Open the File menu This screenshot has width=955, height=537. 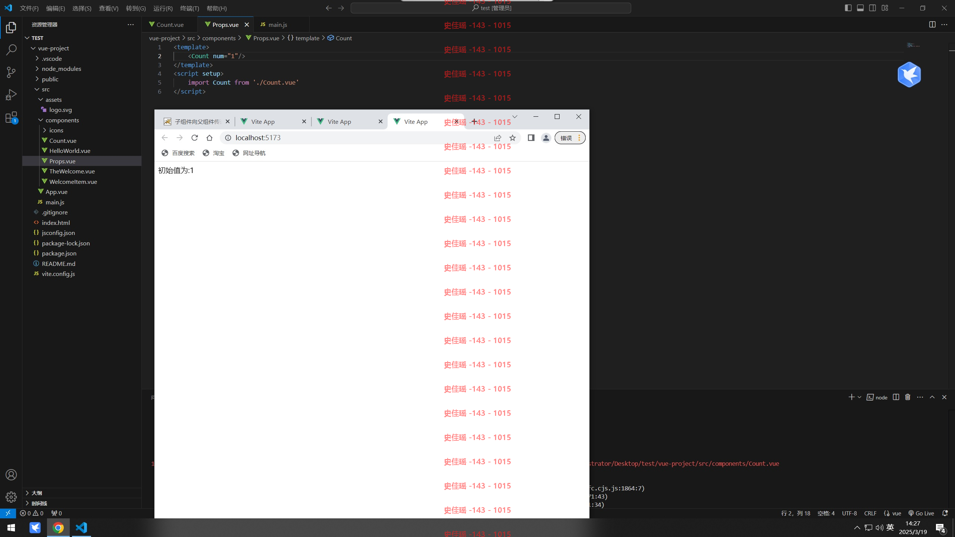29,8
